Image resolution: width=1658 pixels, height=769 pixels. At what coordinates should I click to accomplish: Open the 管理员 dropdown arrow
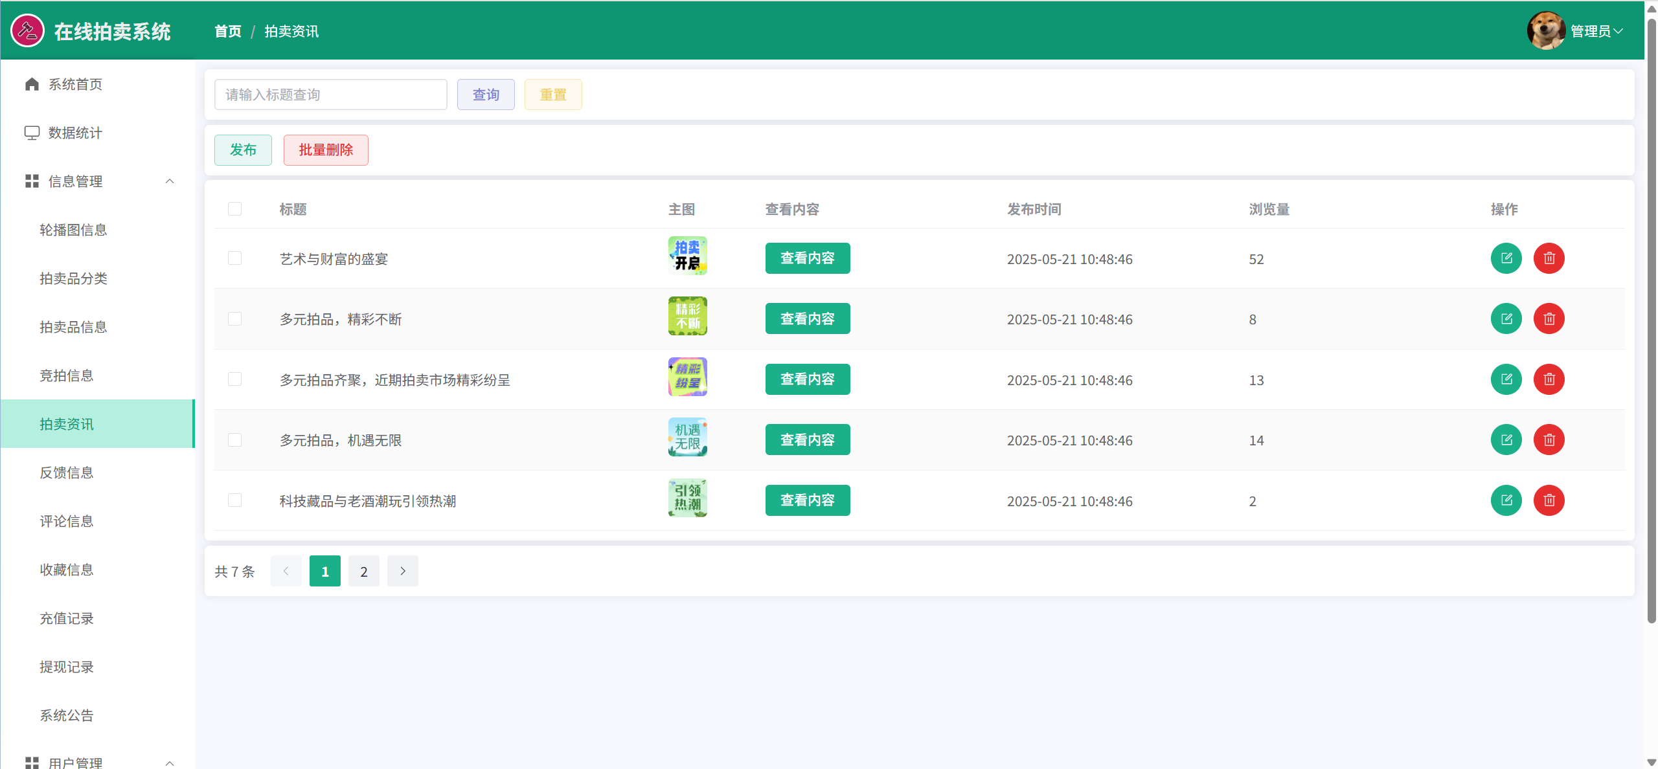pos(1618,31)
